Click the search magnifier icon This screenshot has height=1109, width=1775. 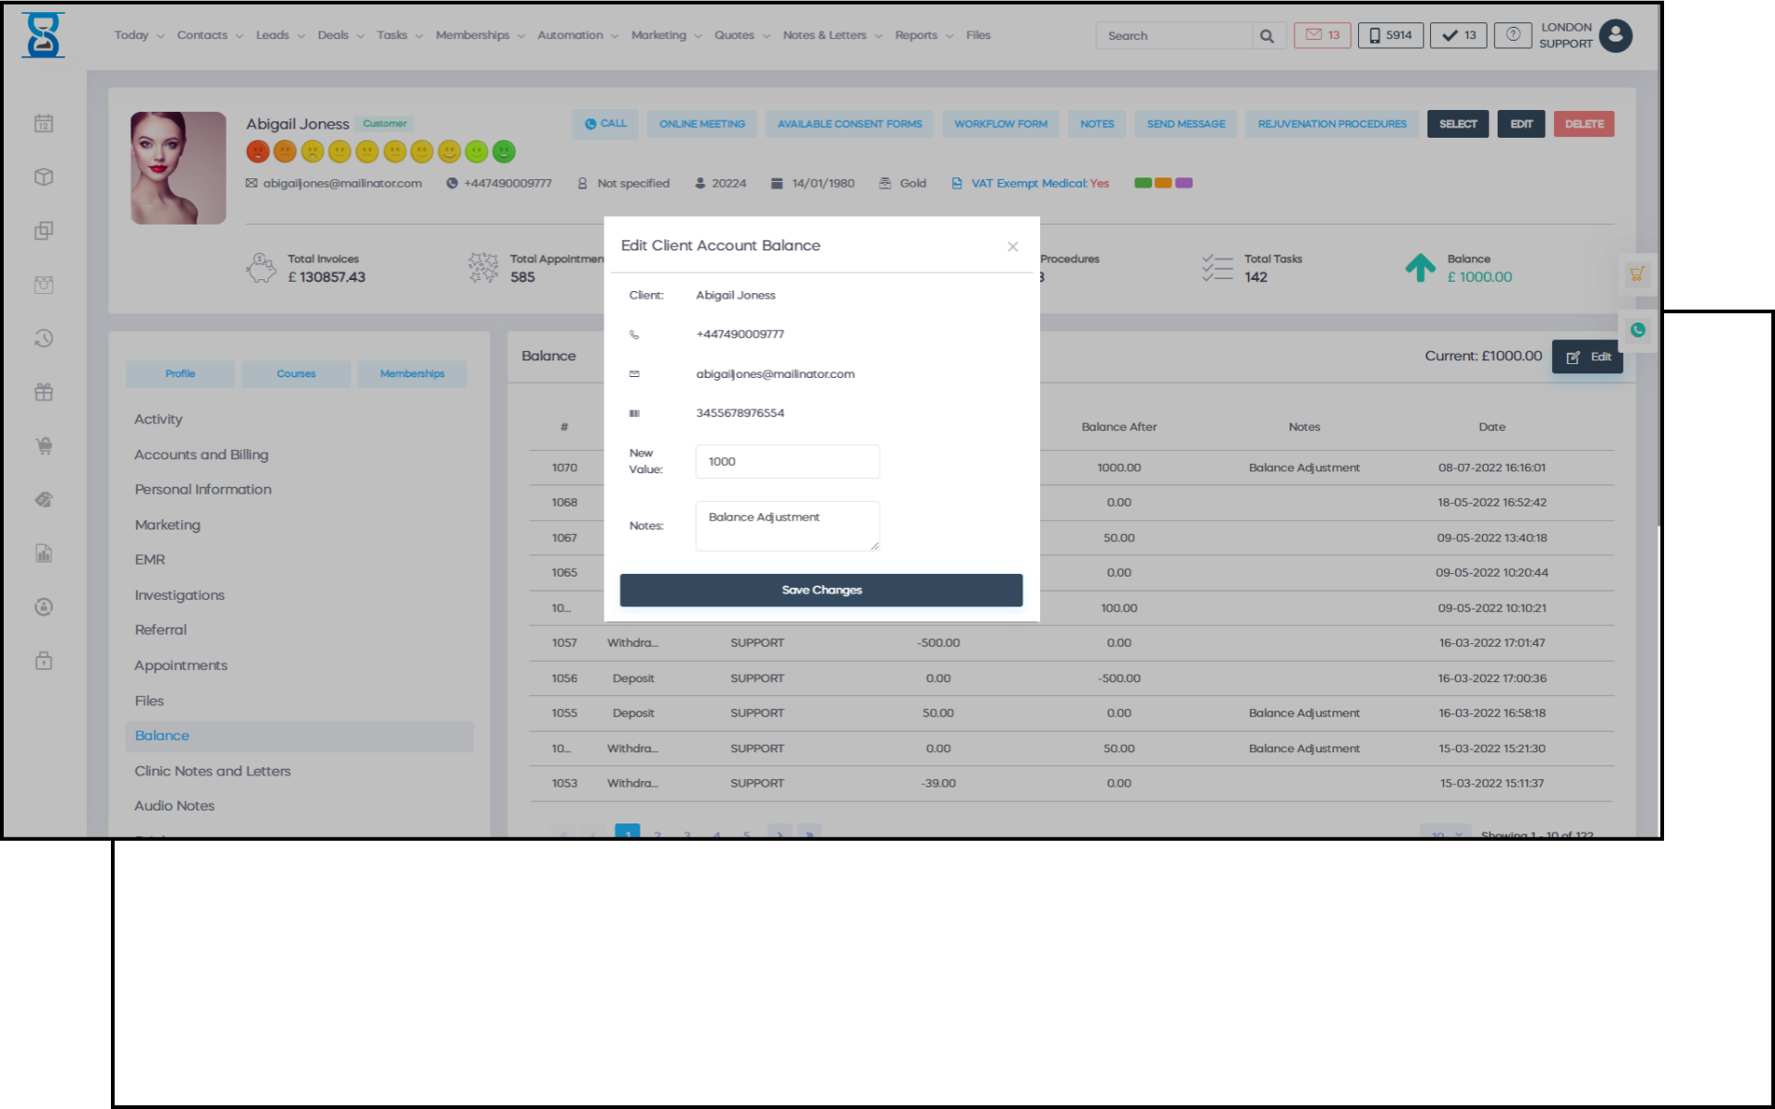1267,36
